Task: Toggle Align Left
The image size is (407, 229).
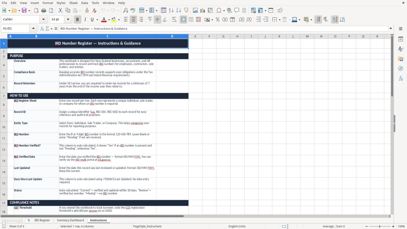Action: click(126, 20)
